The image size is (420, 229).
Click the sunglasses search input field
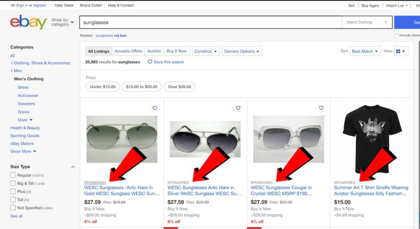(210, 22)
